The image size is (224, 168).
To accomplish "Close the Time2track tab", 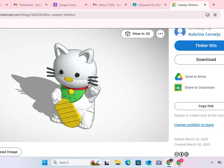I will (x=46, y=5).
